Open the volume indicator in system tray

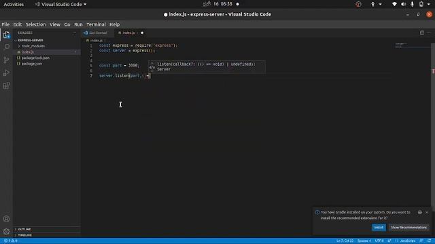tap(403, 4)
